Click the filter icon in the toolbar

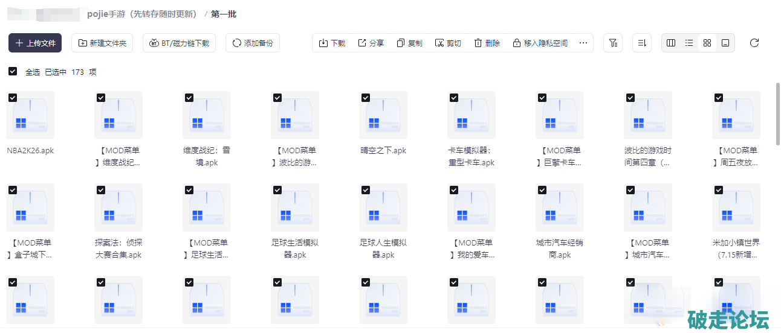[613, 43]
